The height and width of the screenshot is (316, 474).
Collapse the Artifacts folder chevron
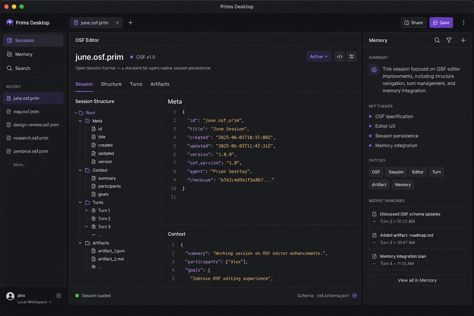click(80, 243)
